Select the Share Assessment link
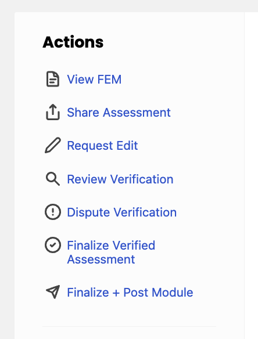Screen dimensions: 258x339 (119, 113)
